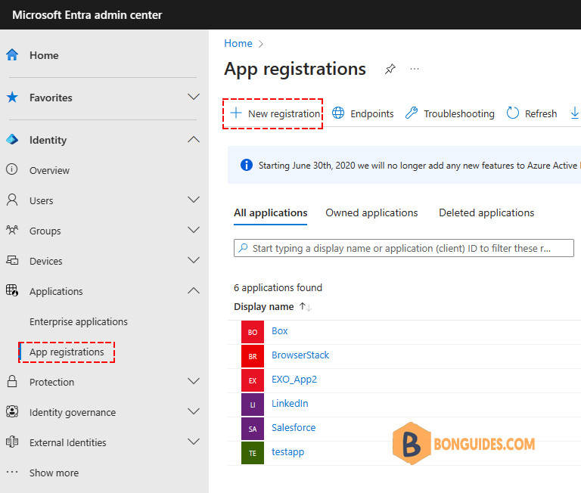Switch to All applications tab
The width and height of the screenshot is (581, 493).
pyautogui.click(x=271, y=213)
